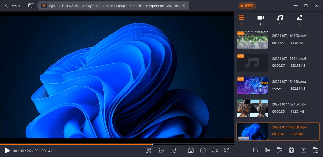Click the open output folder icon
The width and height of the screenshot is (323, 157).
(x=315, y=150)
